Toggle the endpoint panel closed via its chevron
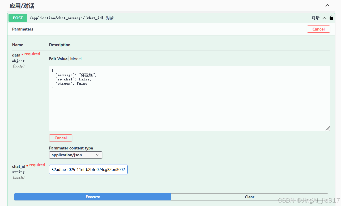The image size is (341, 206). click(x=324, y=18)
